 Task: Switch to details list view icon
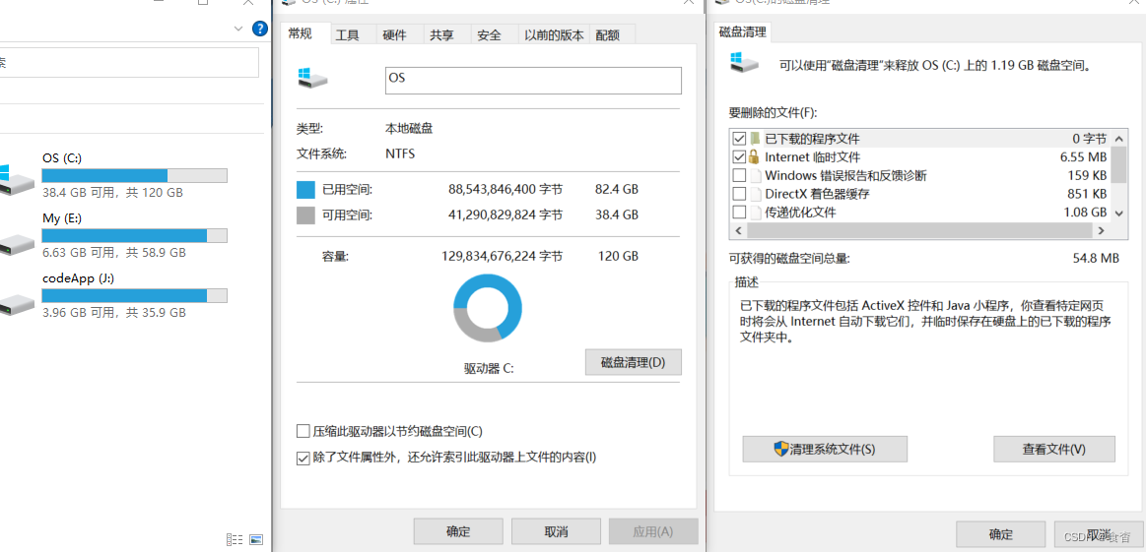[x=235, y=539]
